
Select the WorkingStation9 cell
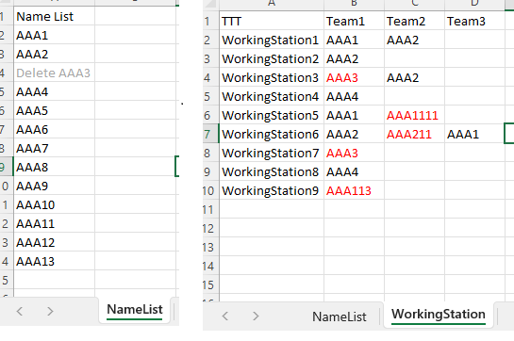coord(272,190)
